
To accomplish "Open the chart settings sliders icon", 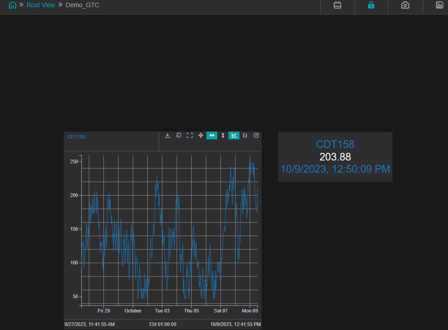I will (x=245, y=136).
